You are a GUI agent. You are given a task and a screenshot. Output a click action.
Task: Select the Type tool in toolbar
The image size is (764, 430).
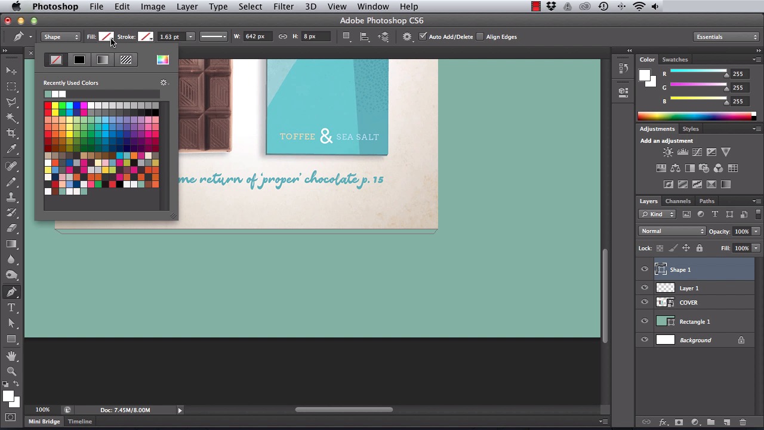point(11,308)
